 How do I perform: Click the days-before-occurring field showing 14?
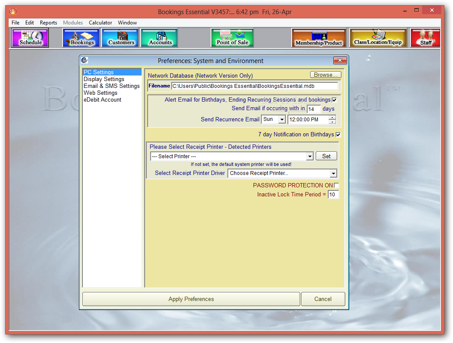(x=314, y=109)
